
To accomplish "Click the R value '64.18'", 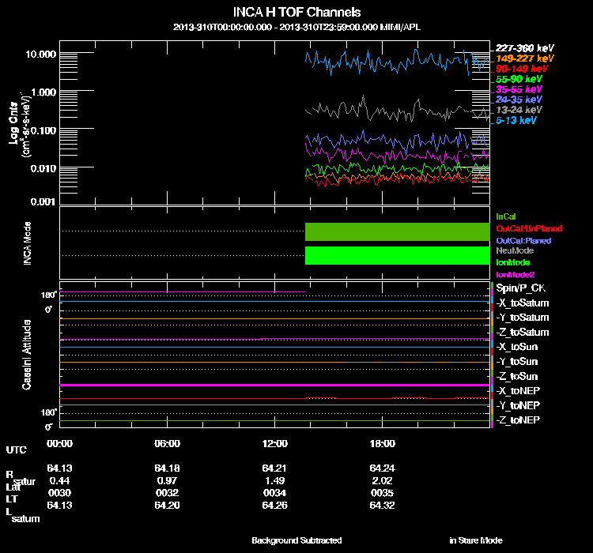I will coord(167,468).
